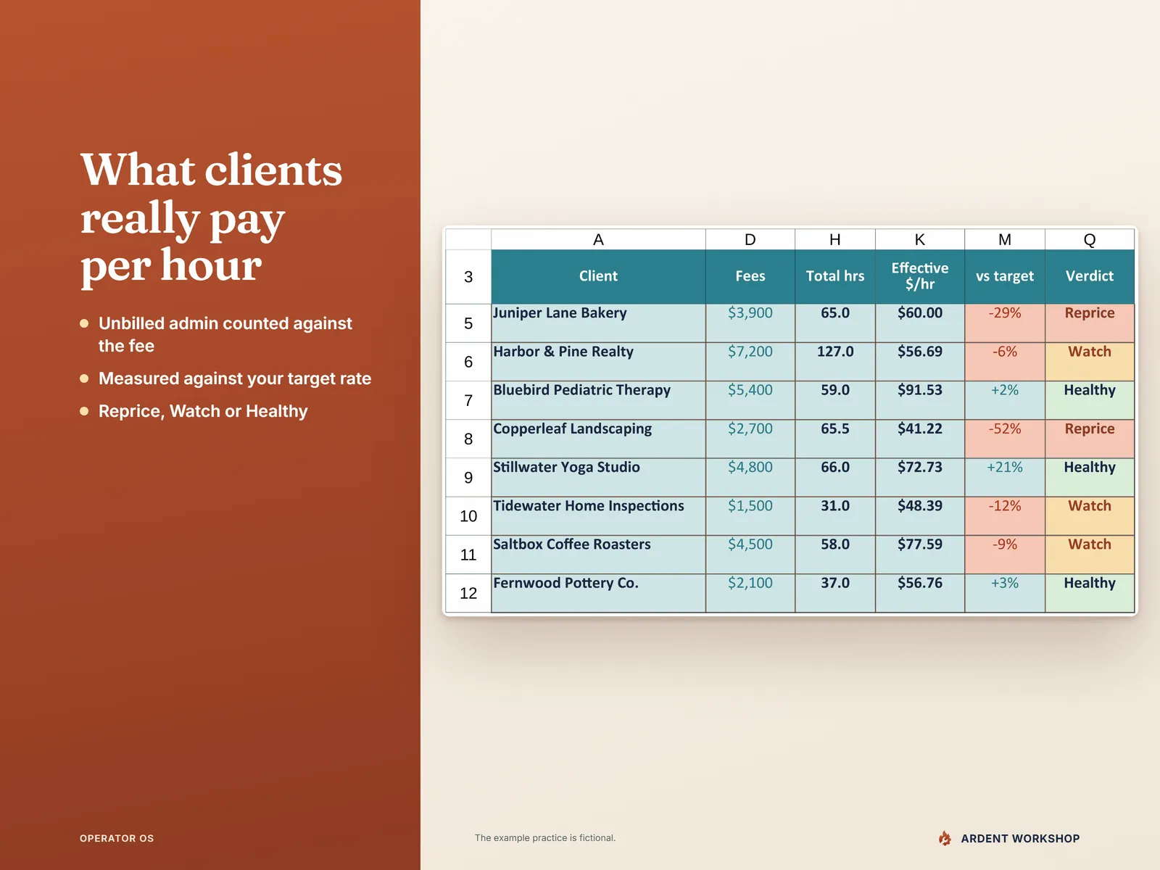Select the 'Fernwood Pottery Co.' cell
Screen dimensions: 1160x870
598,593
